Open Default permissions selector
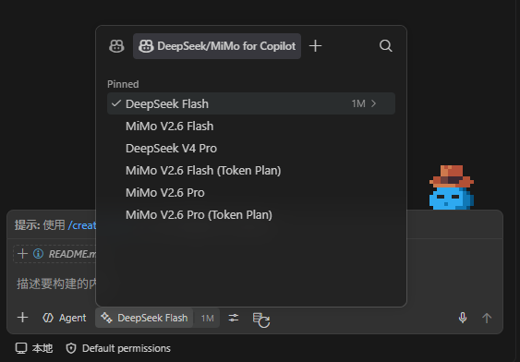Screen dimensions: 520x362 tap(118, 348)
